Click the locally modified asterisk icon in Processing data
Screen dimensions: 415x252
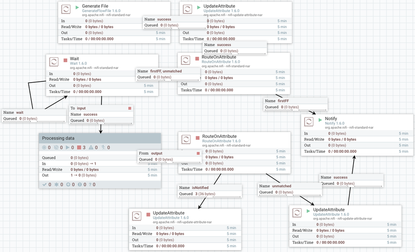[56, 185]
